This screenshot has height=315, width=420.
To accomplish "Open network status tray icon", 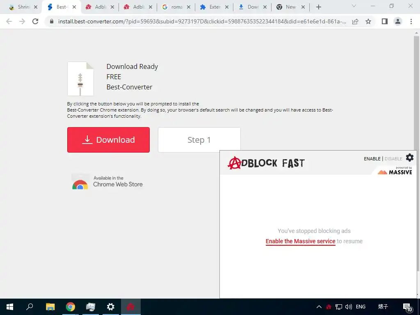I will pyautogui.click(x=338, y=307).
